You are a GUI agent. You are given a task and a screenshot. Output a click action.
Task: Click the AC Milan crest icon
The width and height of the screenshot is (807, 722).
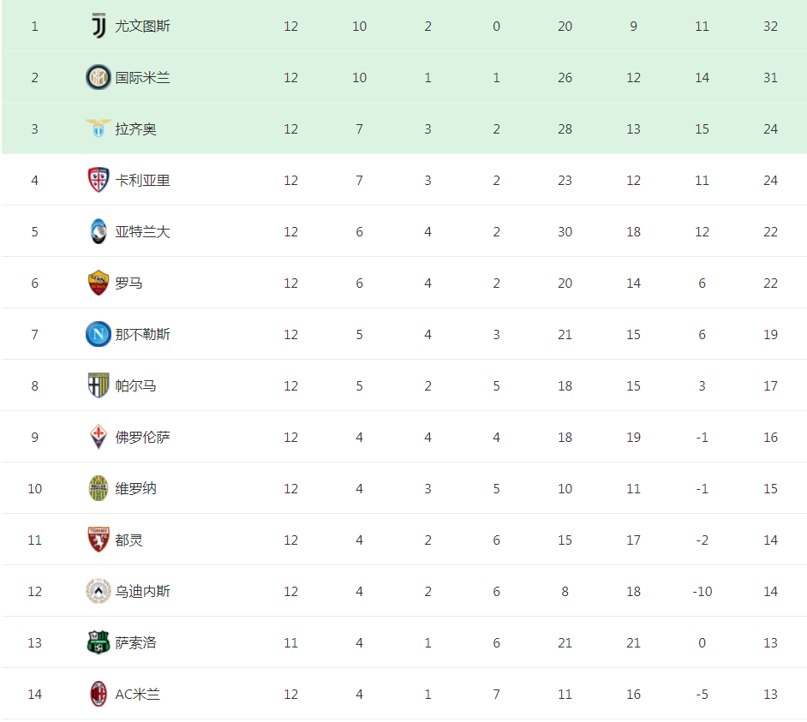tap(99, 694)
